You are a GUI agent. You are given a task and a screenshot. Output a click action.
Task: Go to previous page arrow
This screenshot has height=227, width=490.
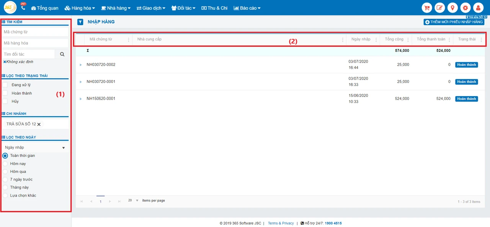click(x=91, y=201)
